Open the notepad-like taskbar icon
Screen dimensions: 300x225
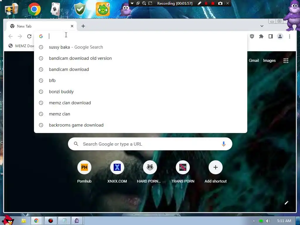pyautogui.click(x=64, y=221)
